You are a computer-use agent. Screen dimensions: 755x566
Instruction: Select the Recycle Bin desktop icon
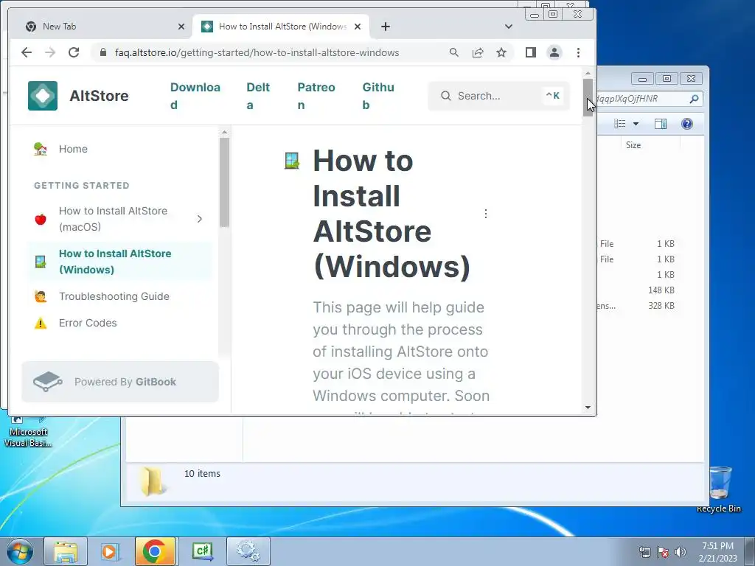[720, 489]
